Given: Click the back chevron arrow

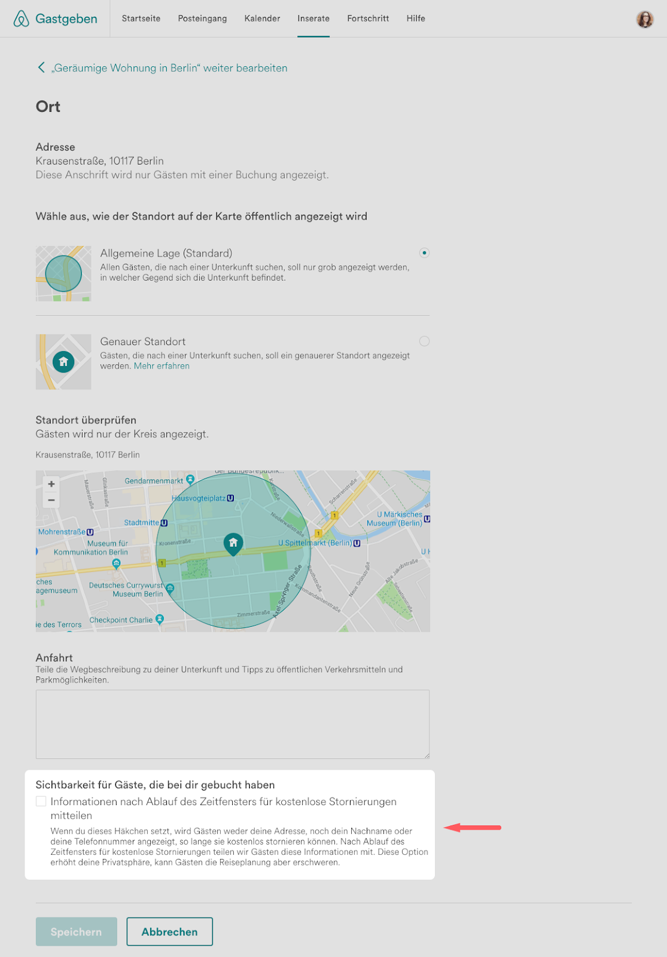Looking at the screenshot, I should pos(41,68).
